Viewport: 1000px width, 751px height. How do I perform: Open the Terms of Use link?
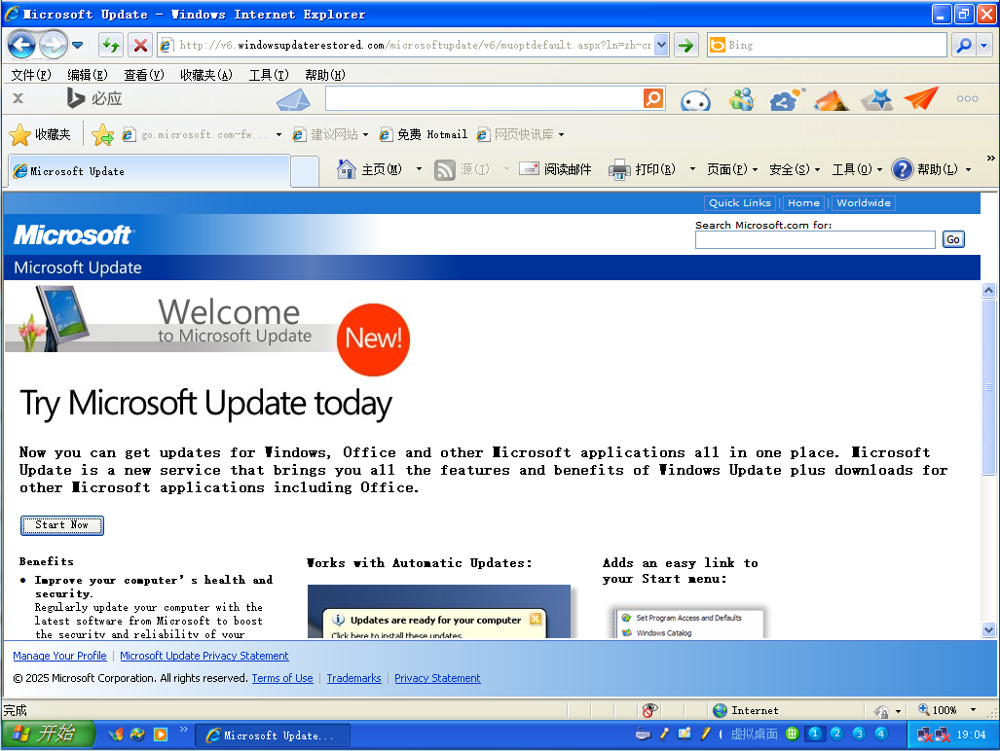[281, 678]
